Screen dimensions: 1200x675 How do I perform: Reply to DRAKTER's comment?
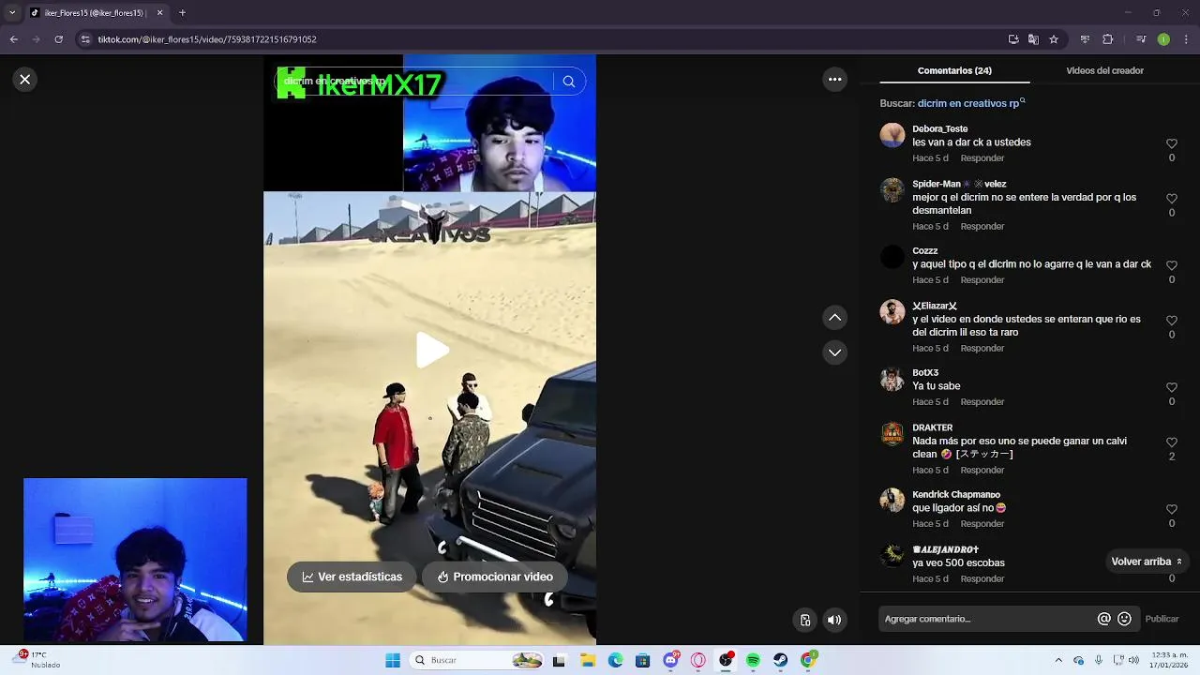[x=982, y=471]
